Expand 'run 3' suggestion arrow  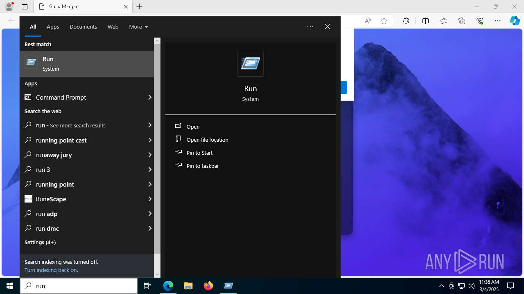(150, 169)
